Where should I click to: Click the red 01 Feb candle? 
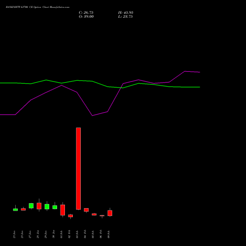click(62, 210)
